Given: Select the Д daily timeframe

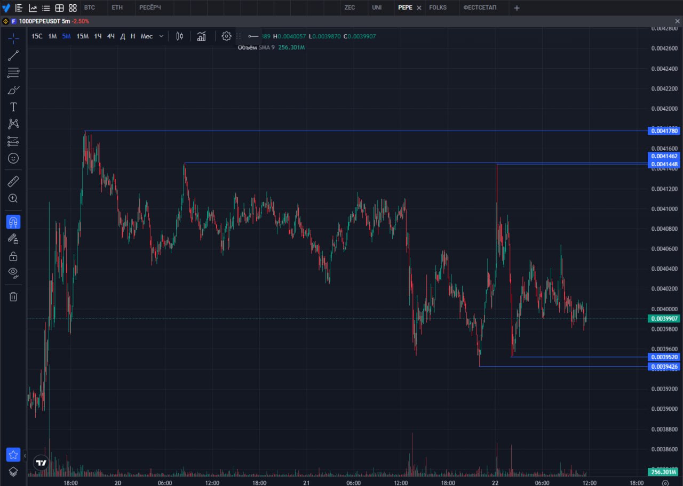Looking at the screenshot, I should [x=123, y=36].
